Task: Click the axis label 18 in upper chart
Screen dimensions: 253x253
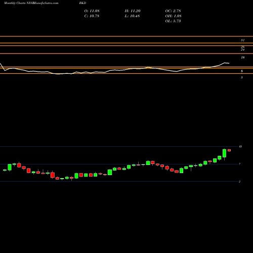Action: tap(242, 58)
